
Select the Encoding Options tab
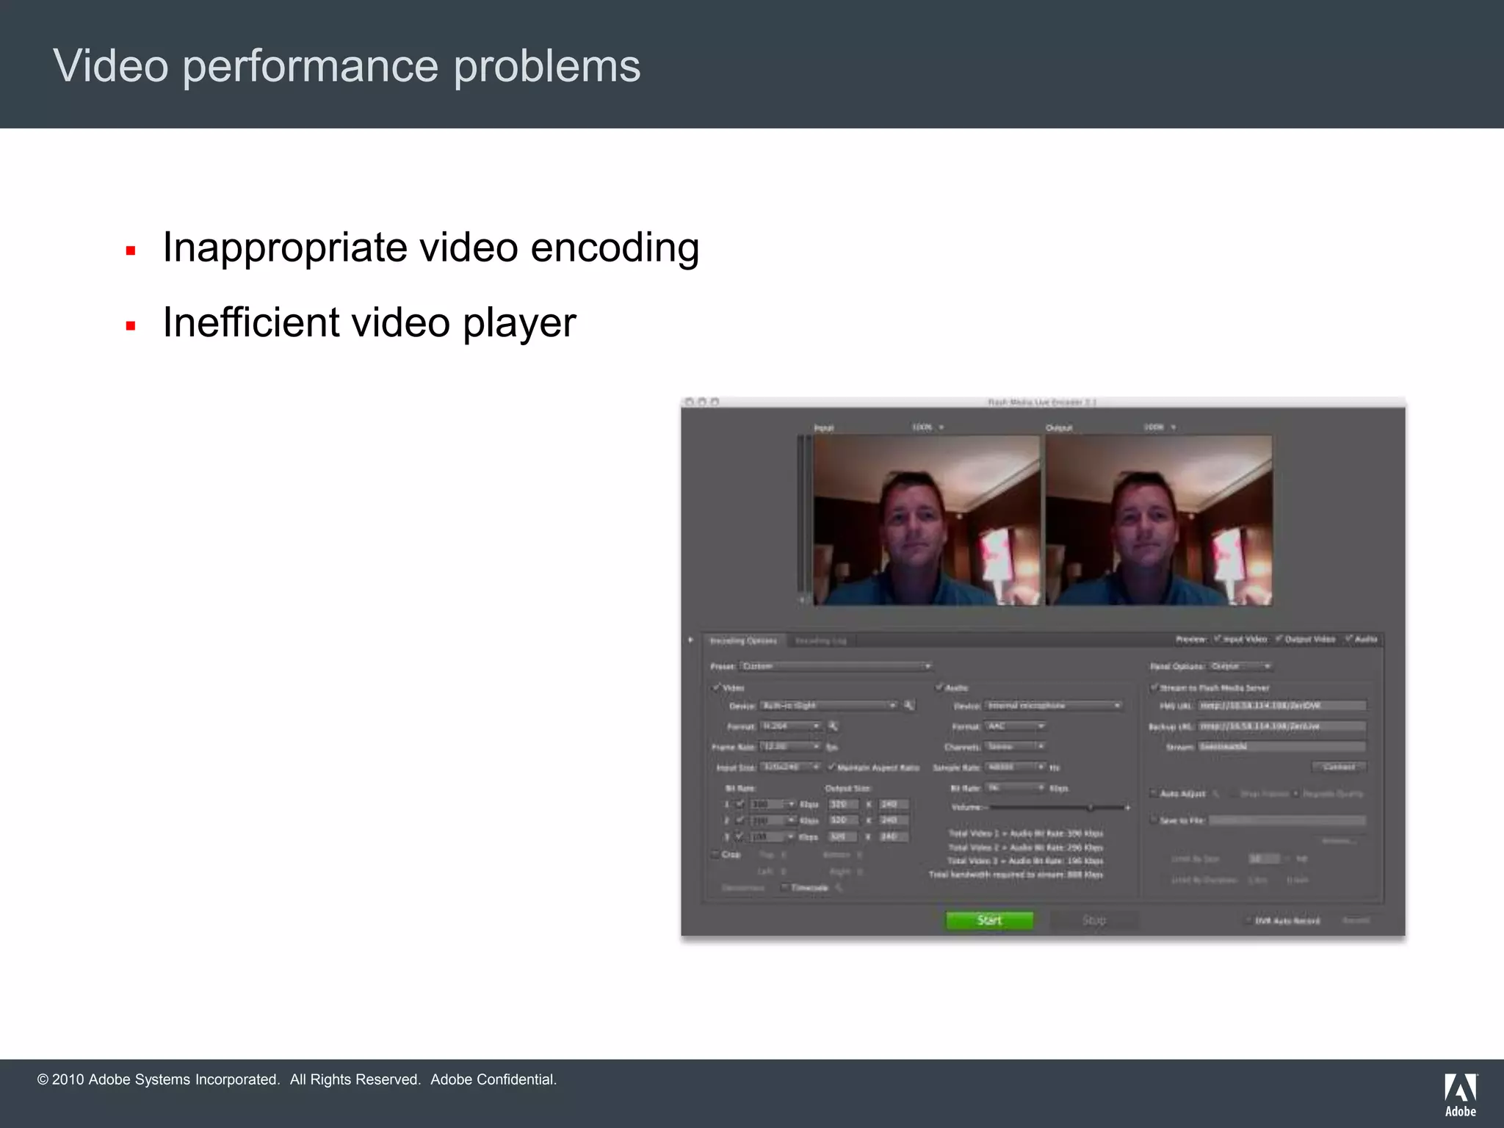pos(743,641)
